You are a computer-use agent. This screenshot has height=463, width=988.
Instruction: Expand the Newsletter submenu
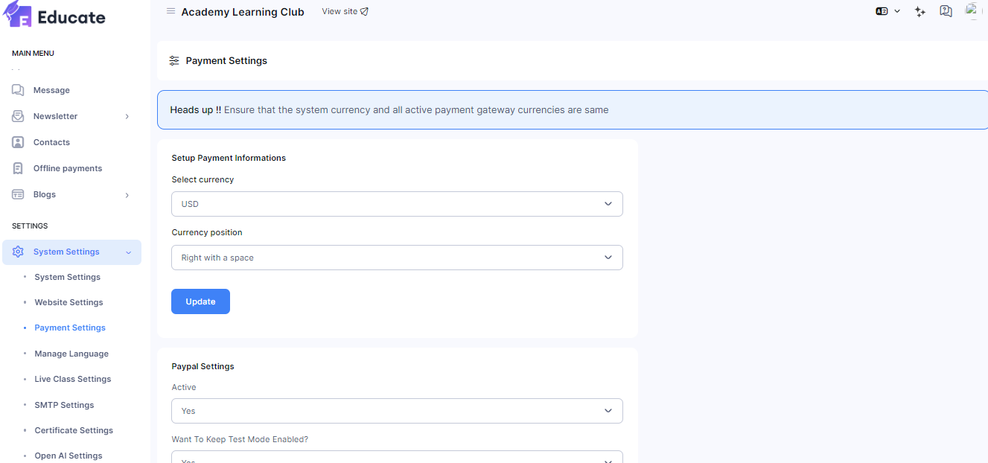[x=127, y=116]
